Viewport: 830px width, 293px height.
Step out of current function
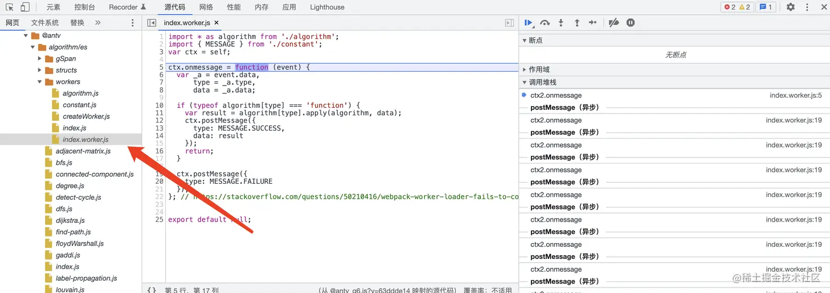pyautogui.click(x=577, y=22)
